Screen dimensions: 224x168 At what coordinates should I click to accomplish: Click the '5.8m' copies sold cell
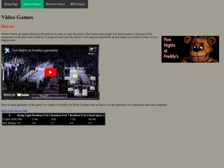[x=35, y=119]
